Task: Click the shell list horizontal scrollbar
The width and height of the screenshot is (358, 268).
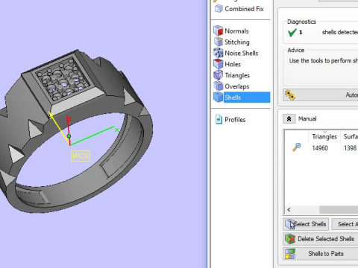Action: (339, 210)
